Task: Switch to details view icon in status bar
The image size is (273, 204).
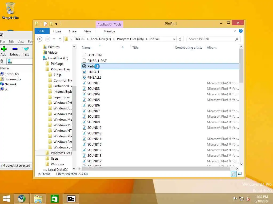Action: (x=234, y=174)
